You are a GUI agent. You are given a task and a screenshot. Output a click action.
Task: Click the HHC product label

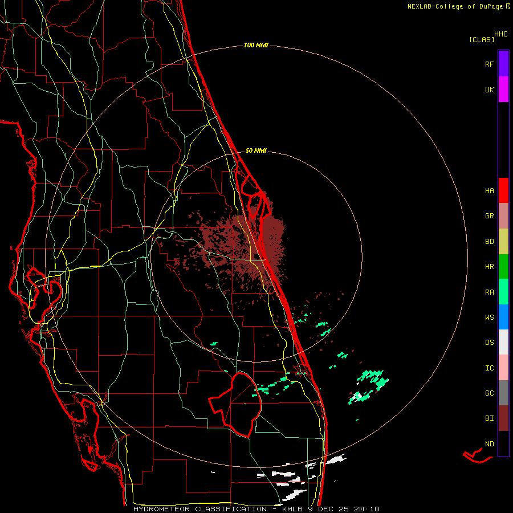click(x=501, y=34)
